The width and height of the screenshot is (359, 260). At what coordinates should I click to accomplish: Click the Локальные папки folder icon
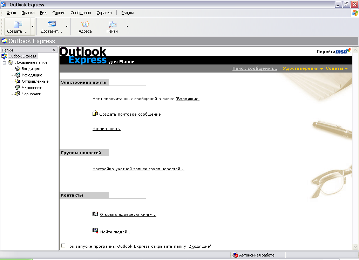(x=11, y=62)
